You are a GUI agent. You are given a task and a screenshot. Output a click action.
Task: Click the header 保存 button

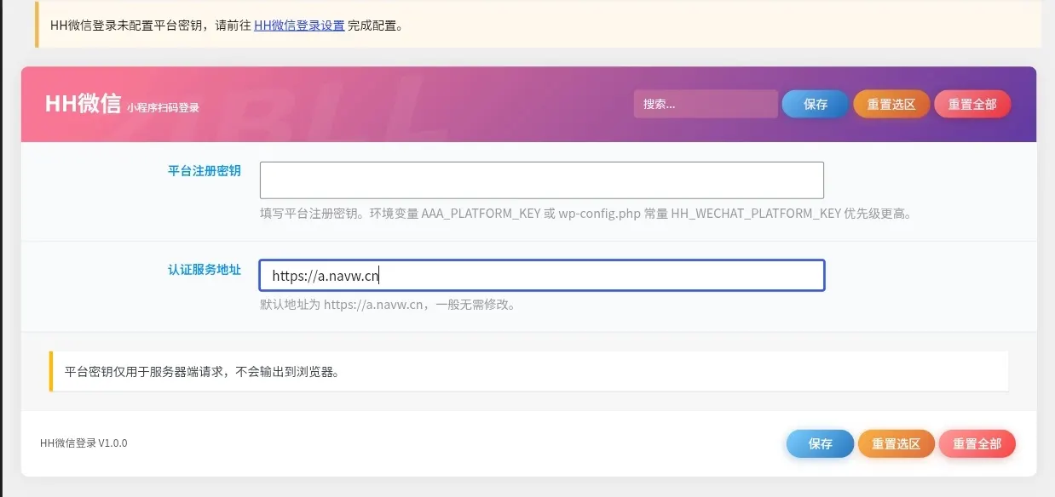[x=816, y=104]
